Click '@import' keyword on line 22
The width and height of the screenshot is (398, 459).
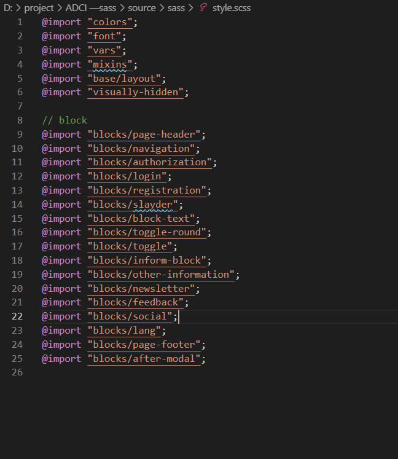[61, 316]
